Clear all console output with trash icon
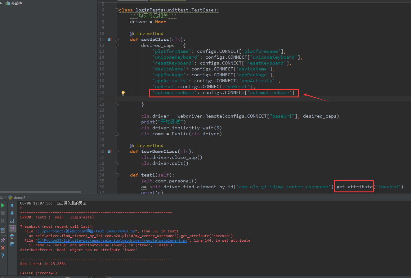 (x=12, y=244)
